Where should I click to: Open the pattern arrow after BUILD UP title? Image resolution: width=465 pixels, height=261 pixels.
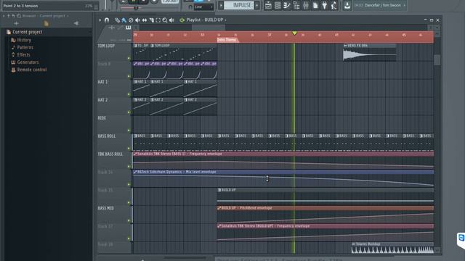click(226, 20)
